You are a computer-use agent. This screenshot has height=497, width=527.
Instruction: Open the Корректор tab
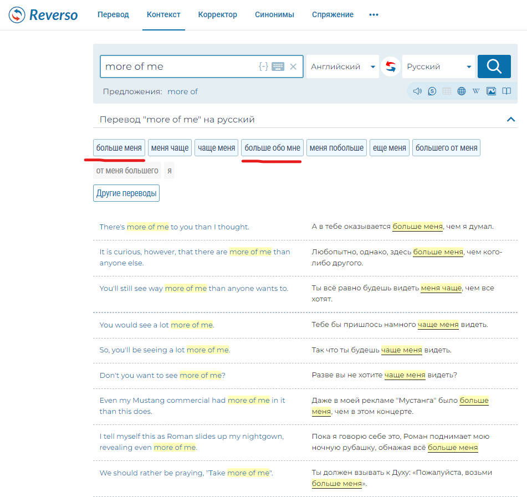point(217,15)
